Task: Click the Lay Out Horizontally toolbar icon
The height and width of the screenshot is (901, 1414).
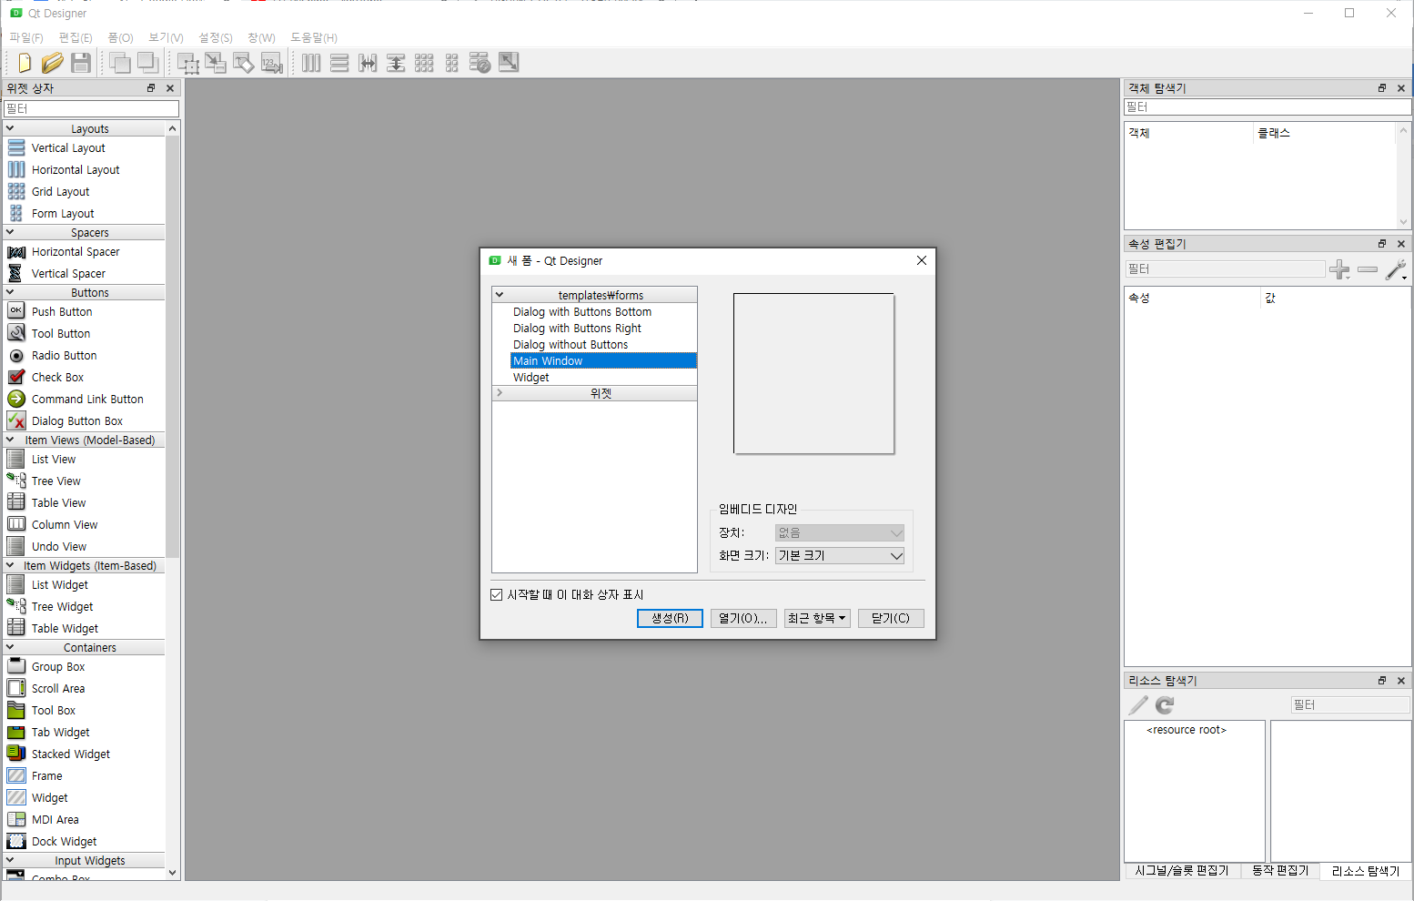Action: [x=310, y=63]
